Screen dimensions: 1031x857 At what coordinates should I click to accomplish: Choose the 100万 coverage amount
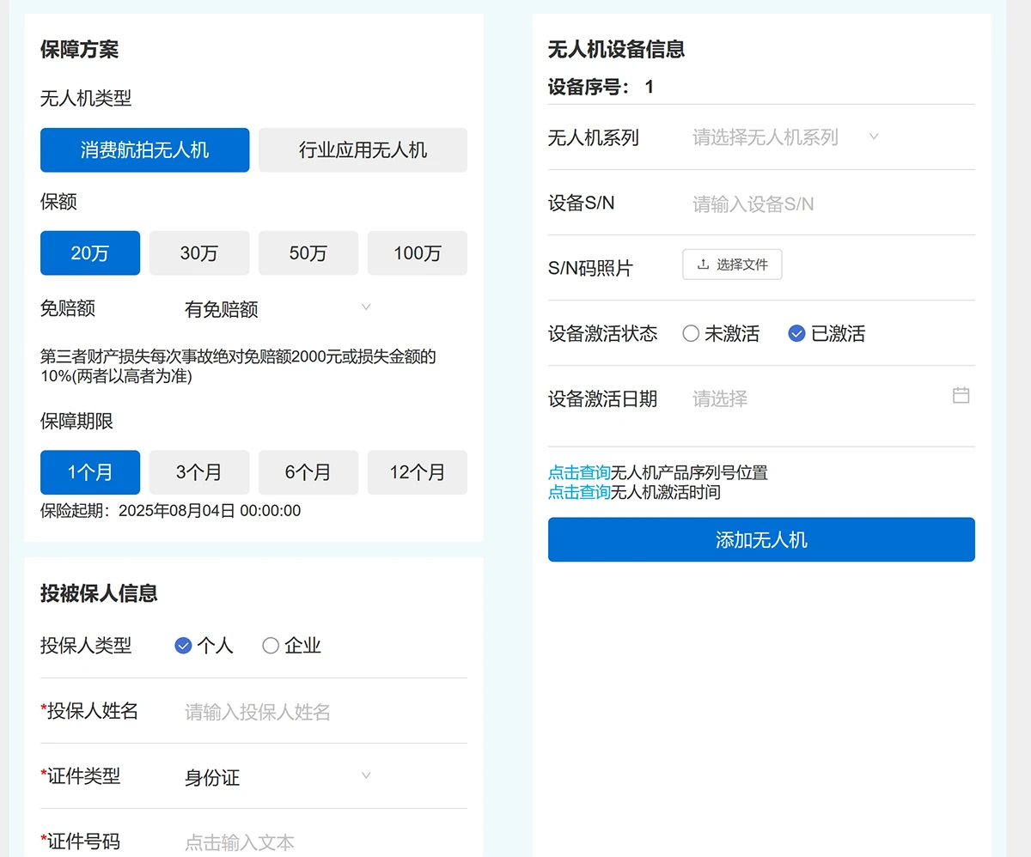(418, 253)
